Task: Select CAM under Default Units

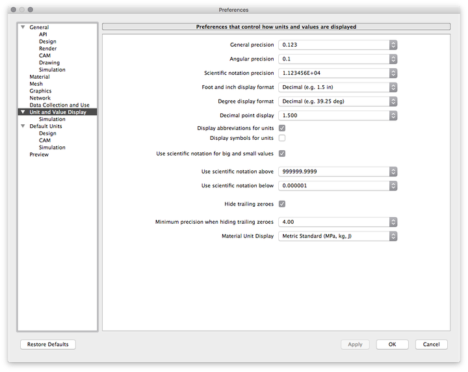Action: 45,140
